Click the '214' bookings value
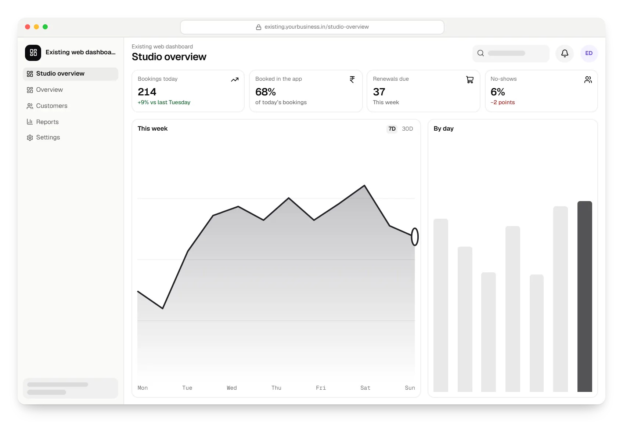This screenshot has width=623, height=422. 147,92
